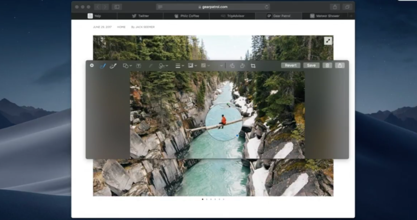Reload the page in Safari
The height and width of the screenshot is (220, 417).
click(266, 7)
